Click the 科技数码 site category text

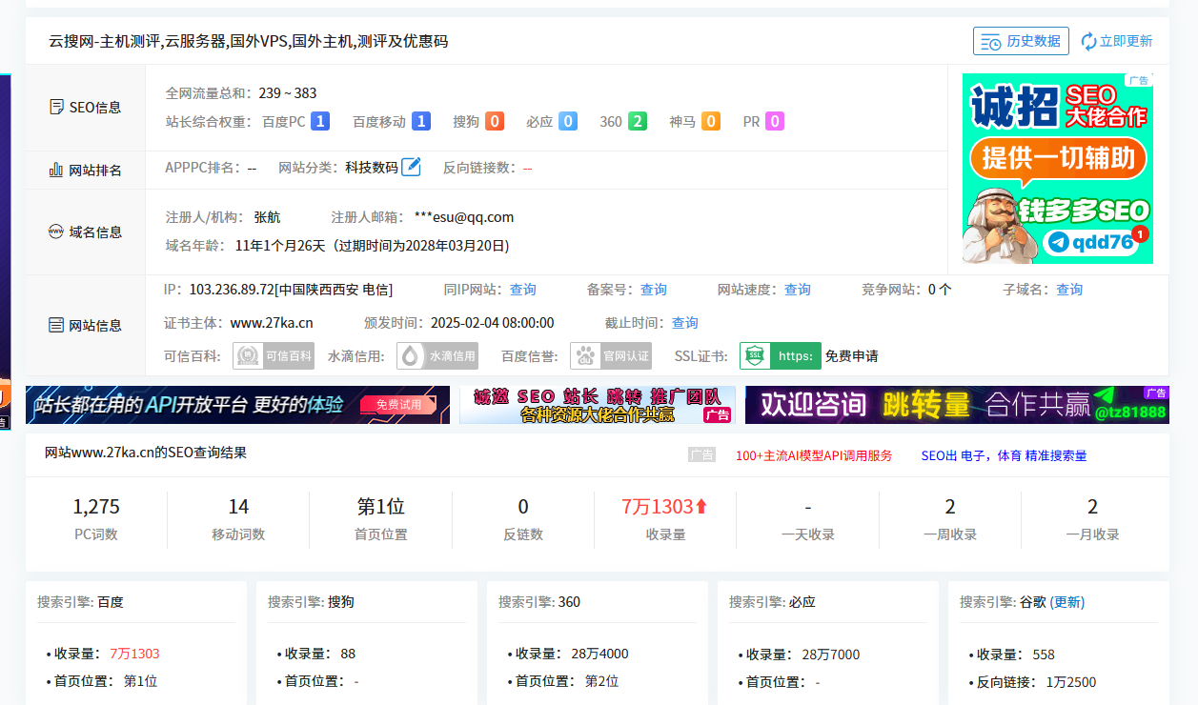[x=372, y=167]
